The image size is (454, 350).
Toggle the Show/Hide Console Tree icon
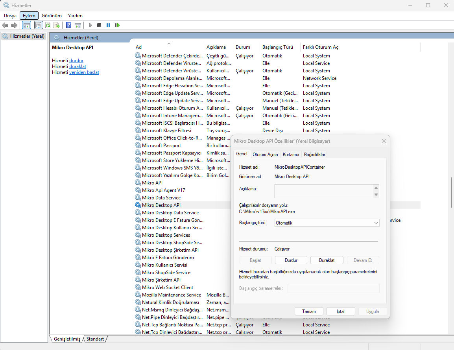coord(27,26)
